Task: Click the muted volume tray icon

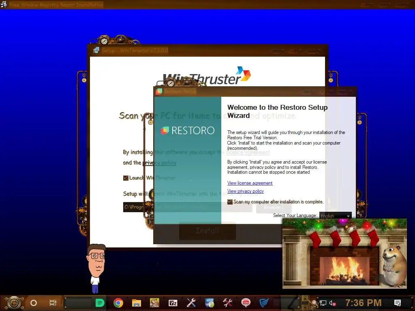Action: tap(332, 303)
